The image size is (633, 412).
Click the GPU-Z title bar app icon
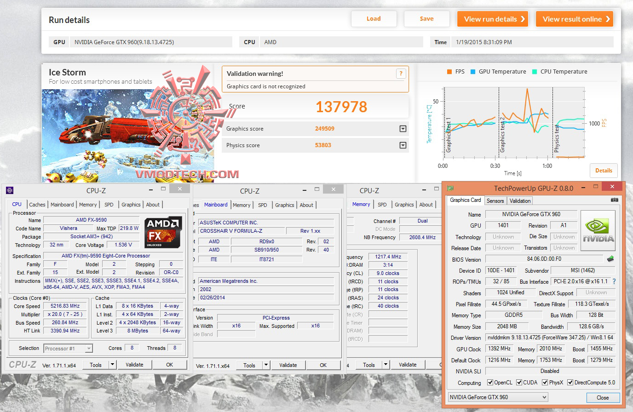pyautogui.click(x=450, y=188)
